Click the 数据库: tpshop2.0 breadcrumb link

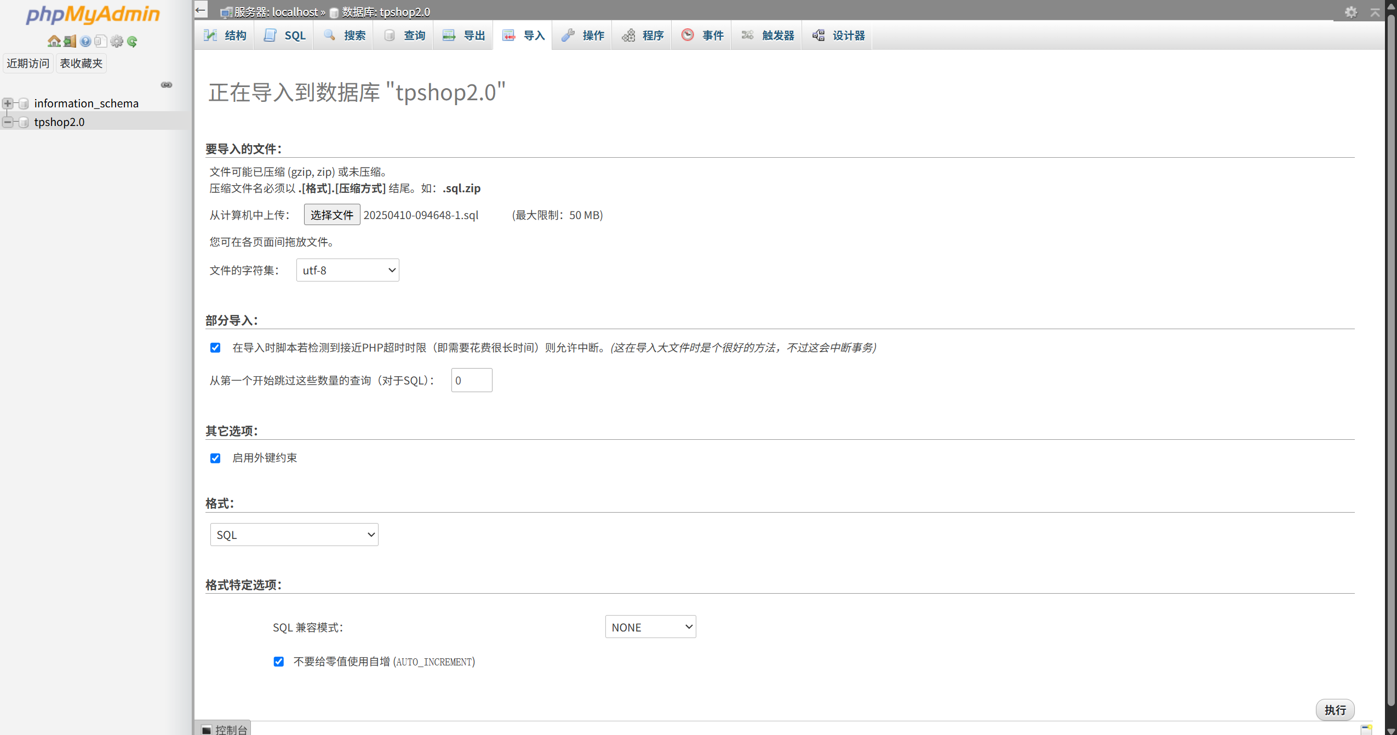click(x=386, y=12)
